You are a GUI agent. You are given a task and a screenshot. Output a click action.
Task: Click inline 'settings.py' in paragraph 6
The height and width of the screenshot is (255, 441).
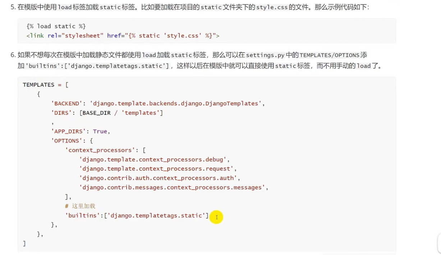pos(265,55)
